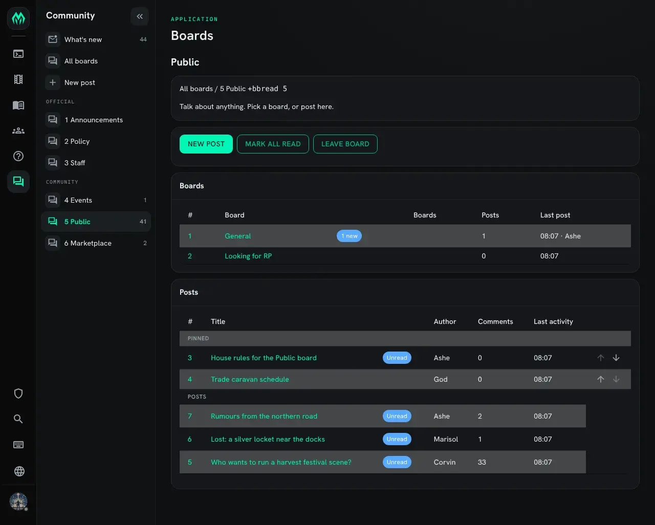This screenshot has height=525, width=655.
Task: Open the search magnifier icon
Action: [18, 419]
